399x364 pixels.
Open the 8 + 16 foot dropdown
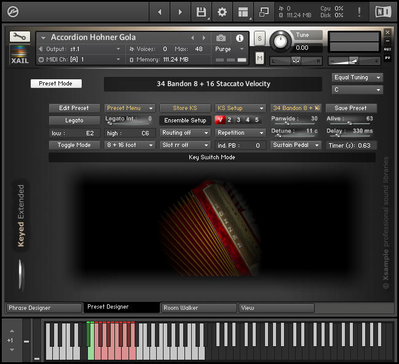[x=130, y=145]
